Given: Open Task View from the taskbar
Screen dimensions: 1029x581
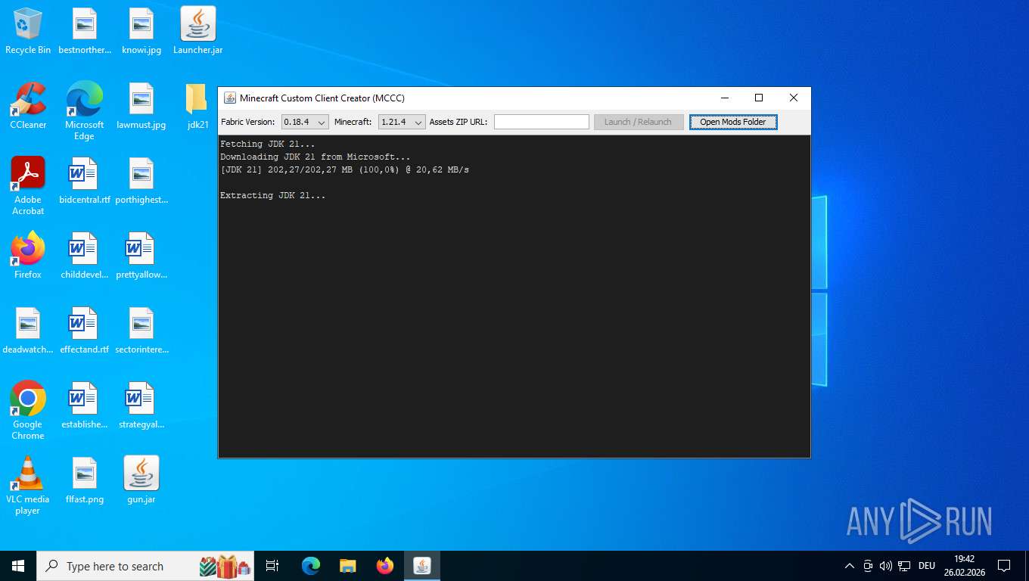Looking at the screenshot, I should coord(272,566).
